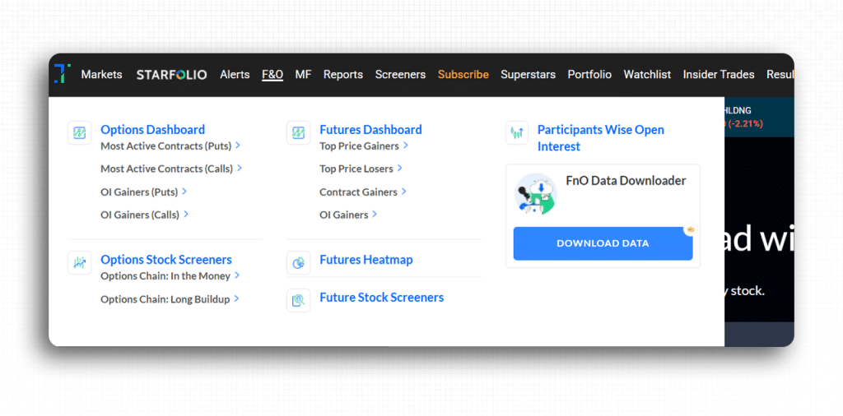Click the Futures Heatmap pie icon

coord(299,262)
